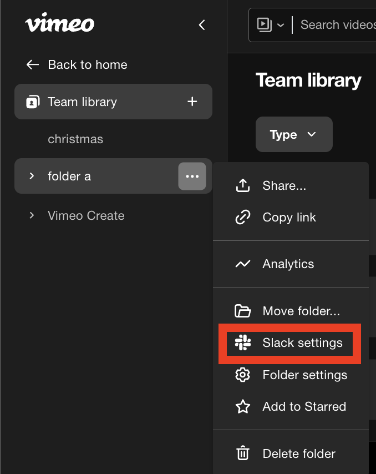The height and width of the screenshot is (474, 376).
Task: Select Analytics from the context menu
Action: point(288,264)
